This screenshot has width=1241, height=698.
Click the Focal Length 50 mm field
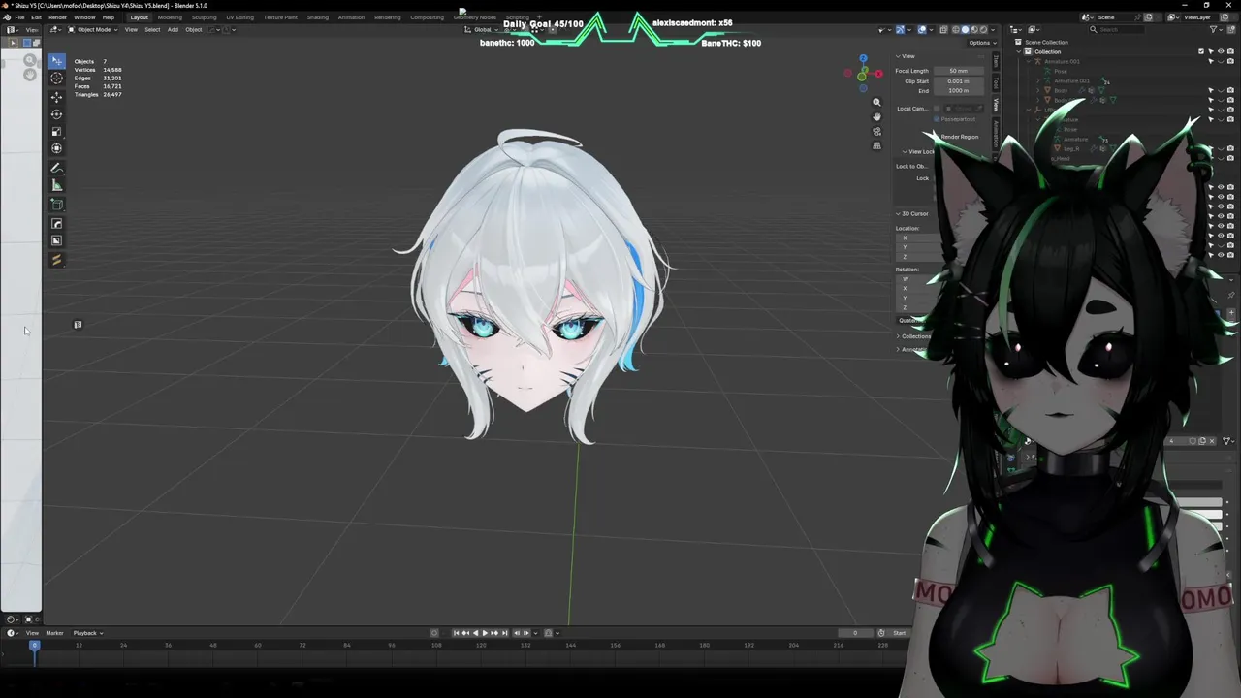(958, 71)
